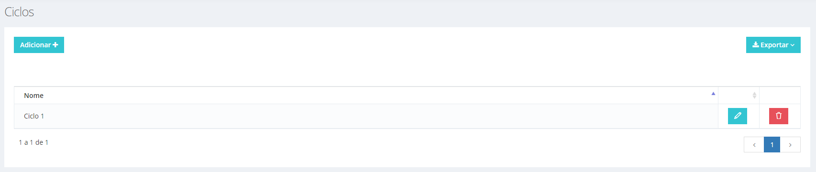Click empty header above the delete column

pyautogui.click(x=780, y=96)
